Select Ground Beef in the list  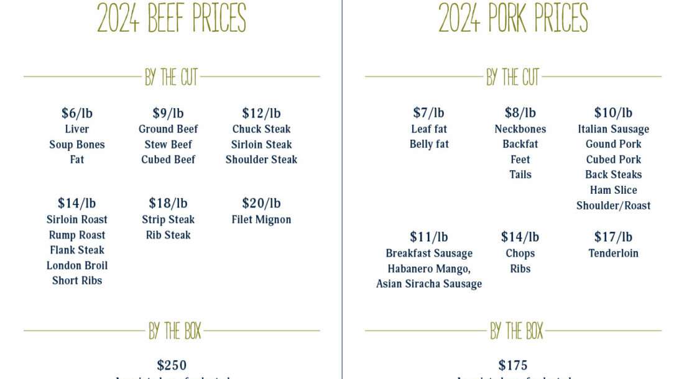(168, 129)
